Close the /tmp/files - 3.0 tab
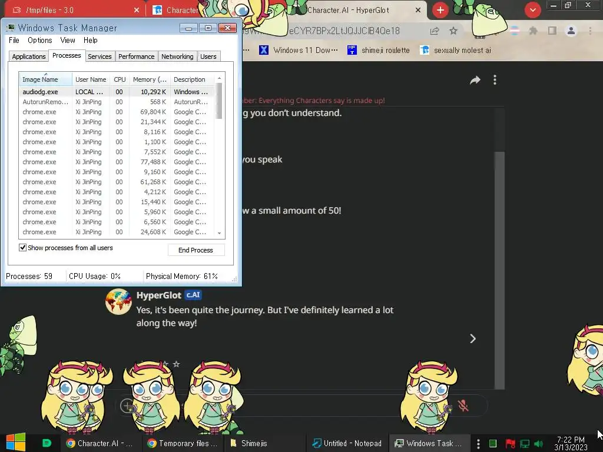Image resolution: width=603 pixels, height=452 pixels. [137, 11]
